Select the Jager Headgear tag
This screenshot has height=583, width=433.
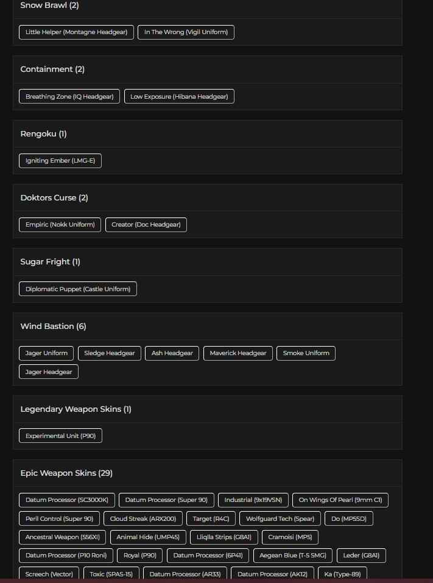[49, 372]
